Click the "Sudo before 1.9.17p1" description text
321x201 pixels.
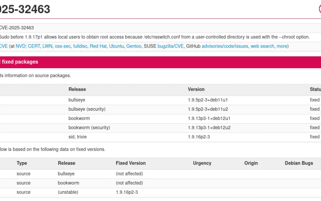pyautogui.click(x=155, y=37)
